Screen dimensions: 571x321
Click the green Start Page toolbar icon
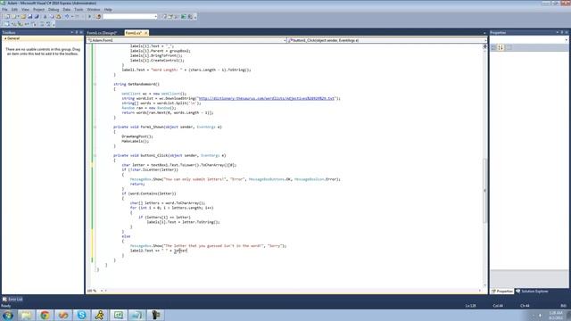[x=184, y=17]
